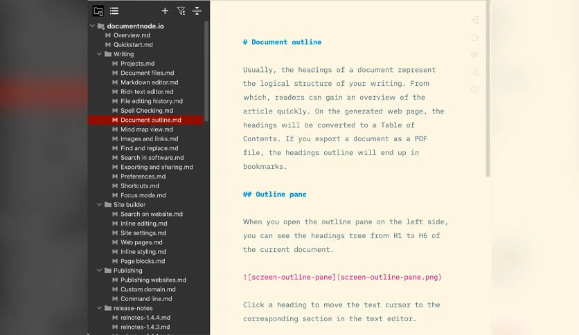Open relnotes-1.4.3.md
579x335 pixels.
pyautogui.click(x=145, y=327)
